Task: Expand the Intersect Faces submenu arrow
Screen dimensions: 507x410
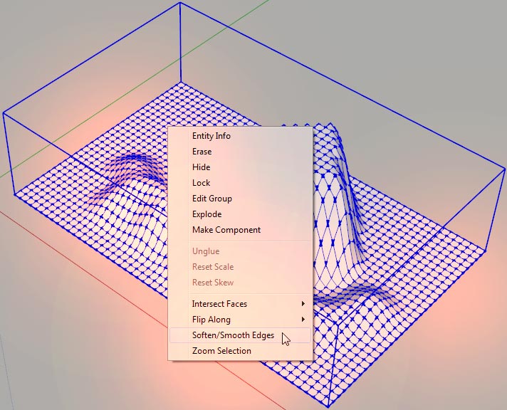Action: pyautogui.click(x=303, y=304)
